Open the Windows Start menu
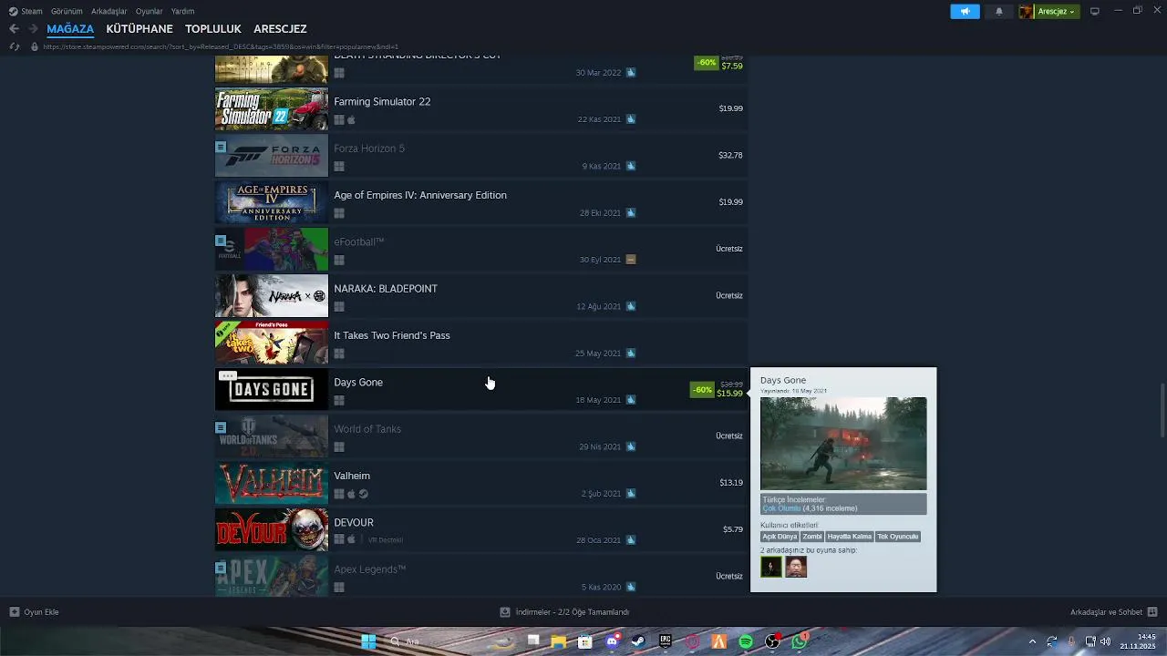This screenshot has height=656, width=1167. 368,641
